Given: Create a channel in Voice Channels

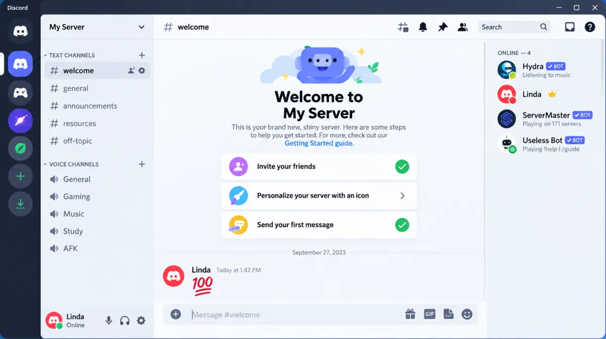Looking at the screenshot, I should point(142,164).
